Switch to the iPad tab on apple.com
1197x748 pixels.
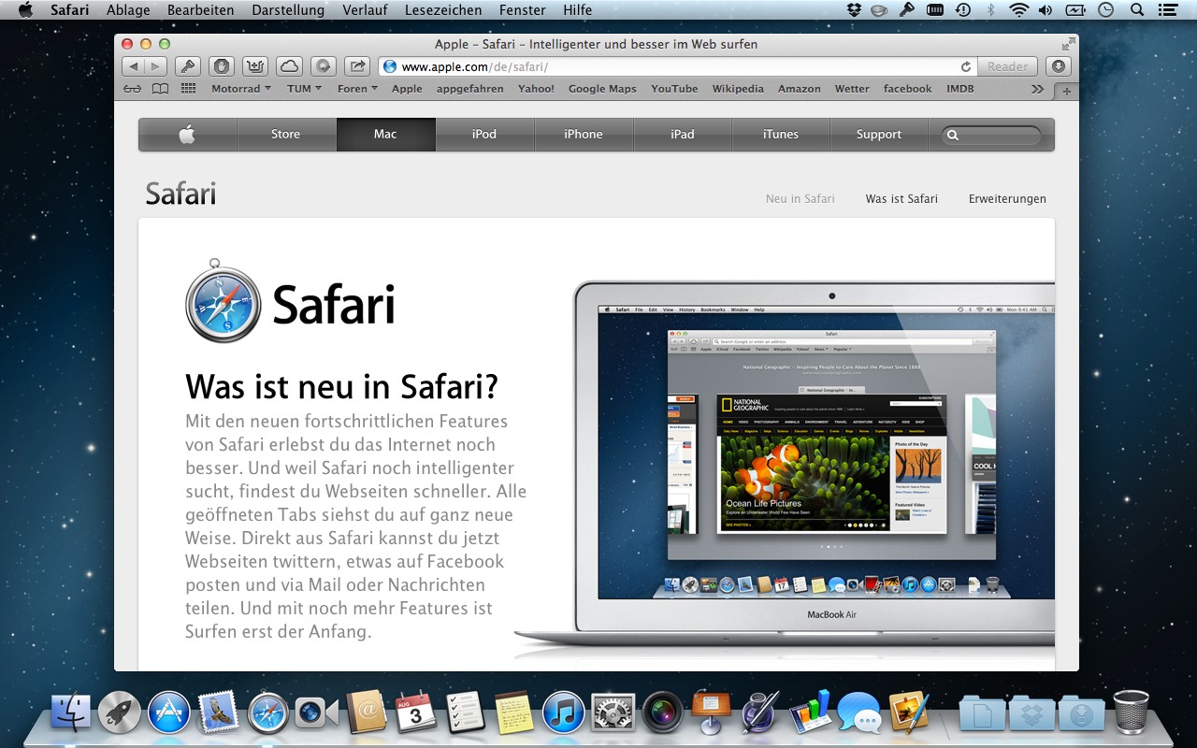(x=682, y=134)
